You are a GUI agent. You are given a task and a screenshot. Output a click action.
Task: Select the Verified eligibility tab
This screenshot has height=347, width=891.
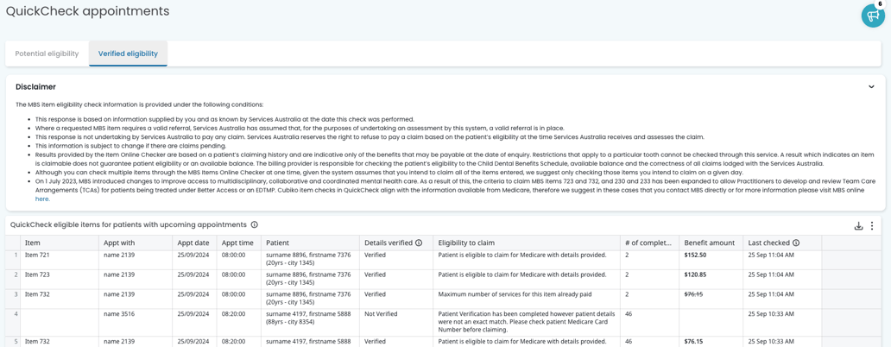(x=128, y=54)
